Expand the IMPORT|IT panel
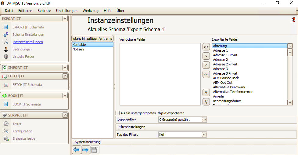The image size is (298, 155). (65, 67)
